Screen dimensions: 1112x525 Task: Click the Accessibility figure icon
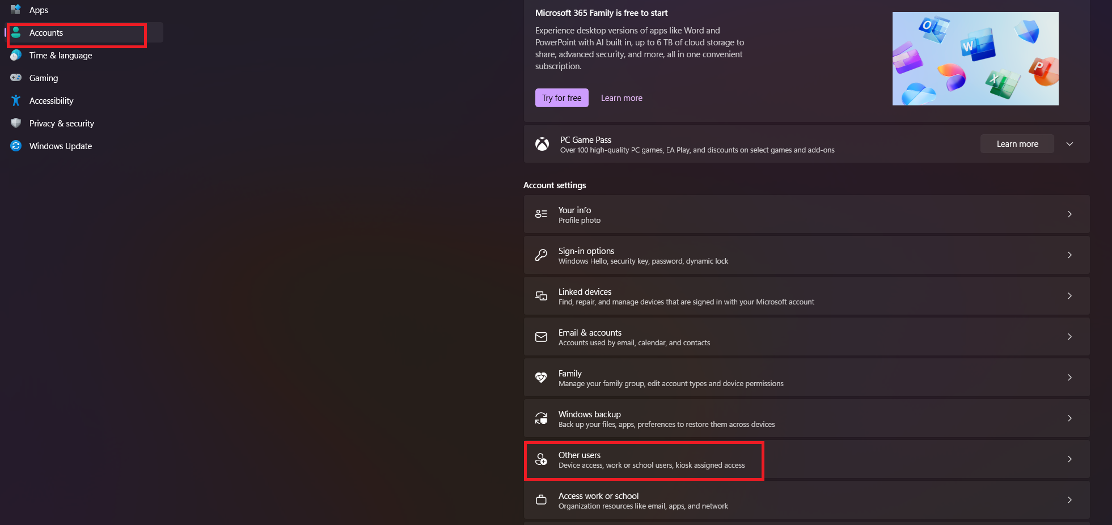click(x=16, y=100)
